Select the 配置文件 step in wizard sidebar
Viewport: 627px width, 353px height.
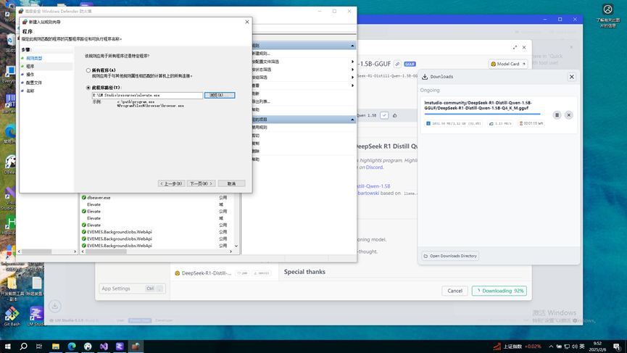(34, 83)
